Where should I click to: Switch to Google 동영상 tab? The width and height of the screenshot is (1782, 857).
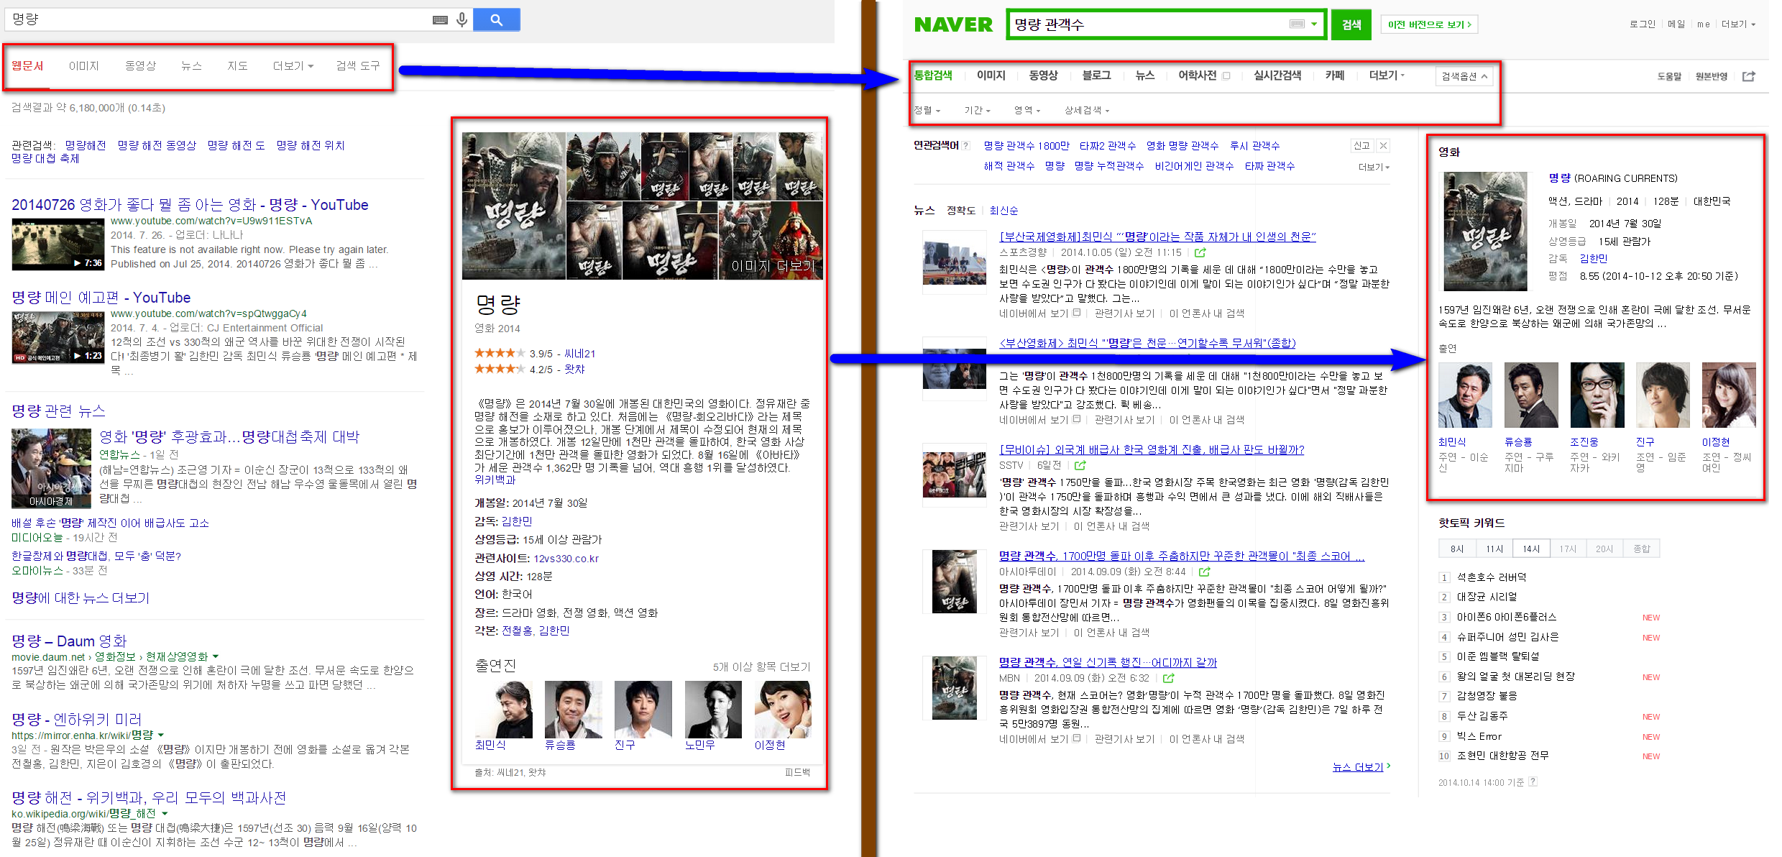coord(140,66)
